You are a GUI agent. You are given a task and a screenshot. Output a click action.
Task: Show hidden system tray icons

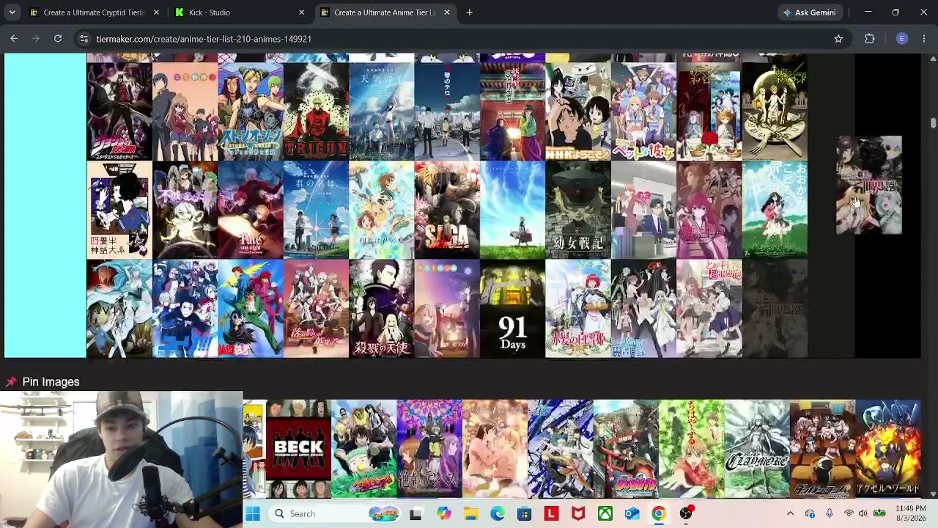click(x=790, y=514)
